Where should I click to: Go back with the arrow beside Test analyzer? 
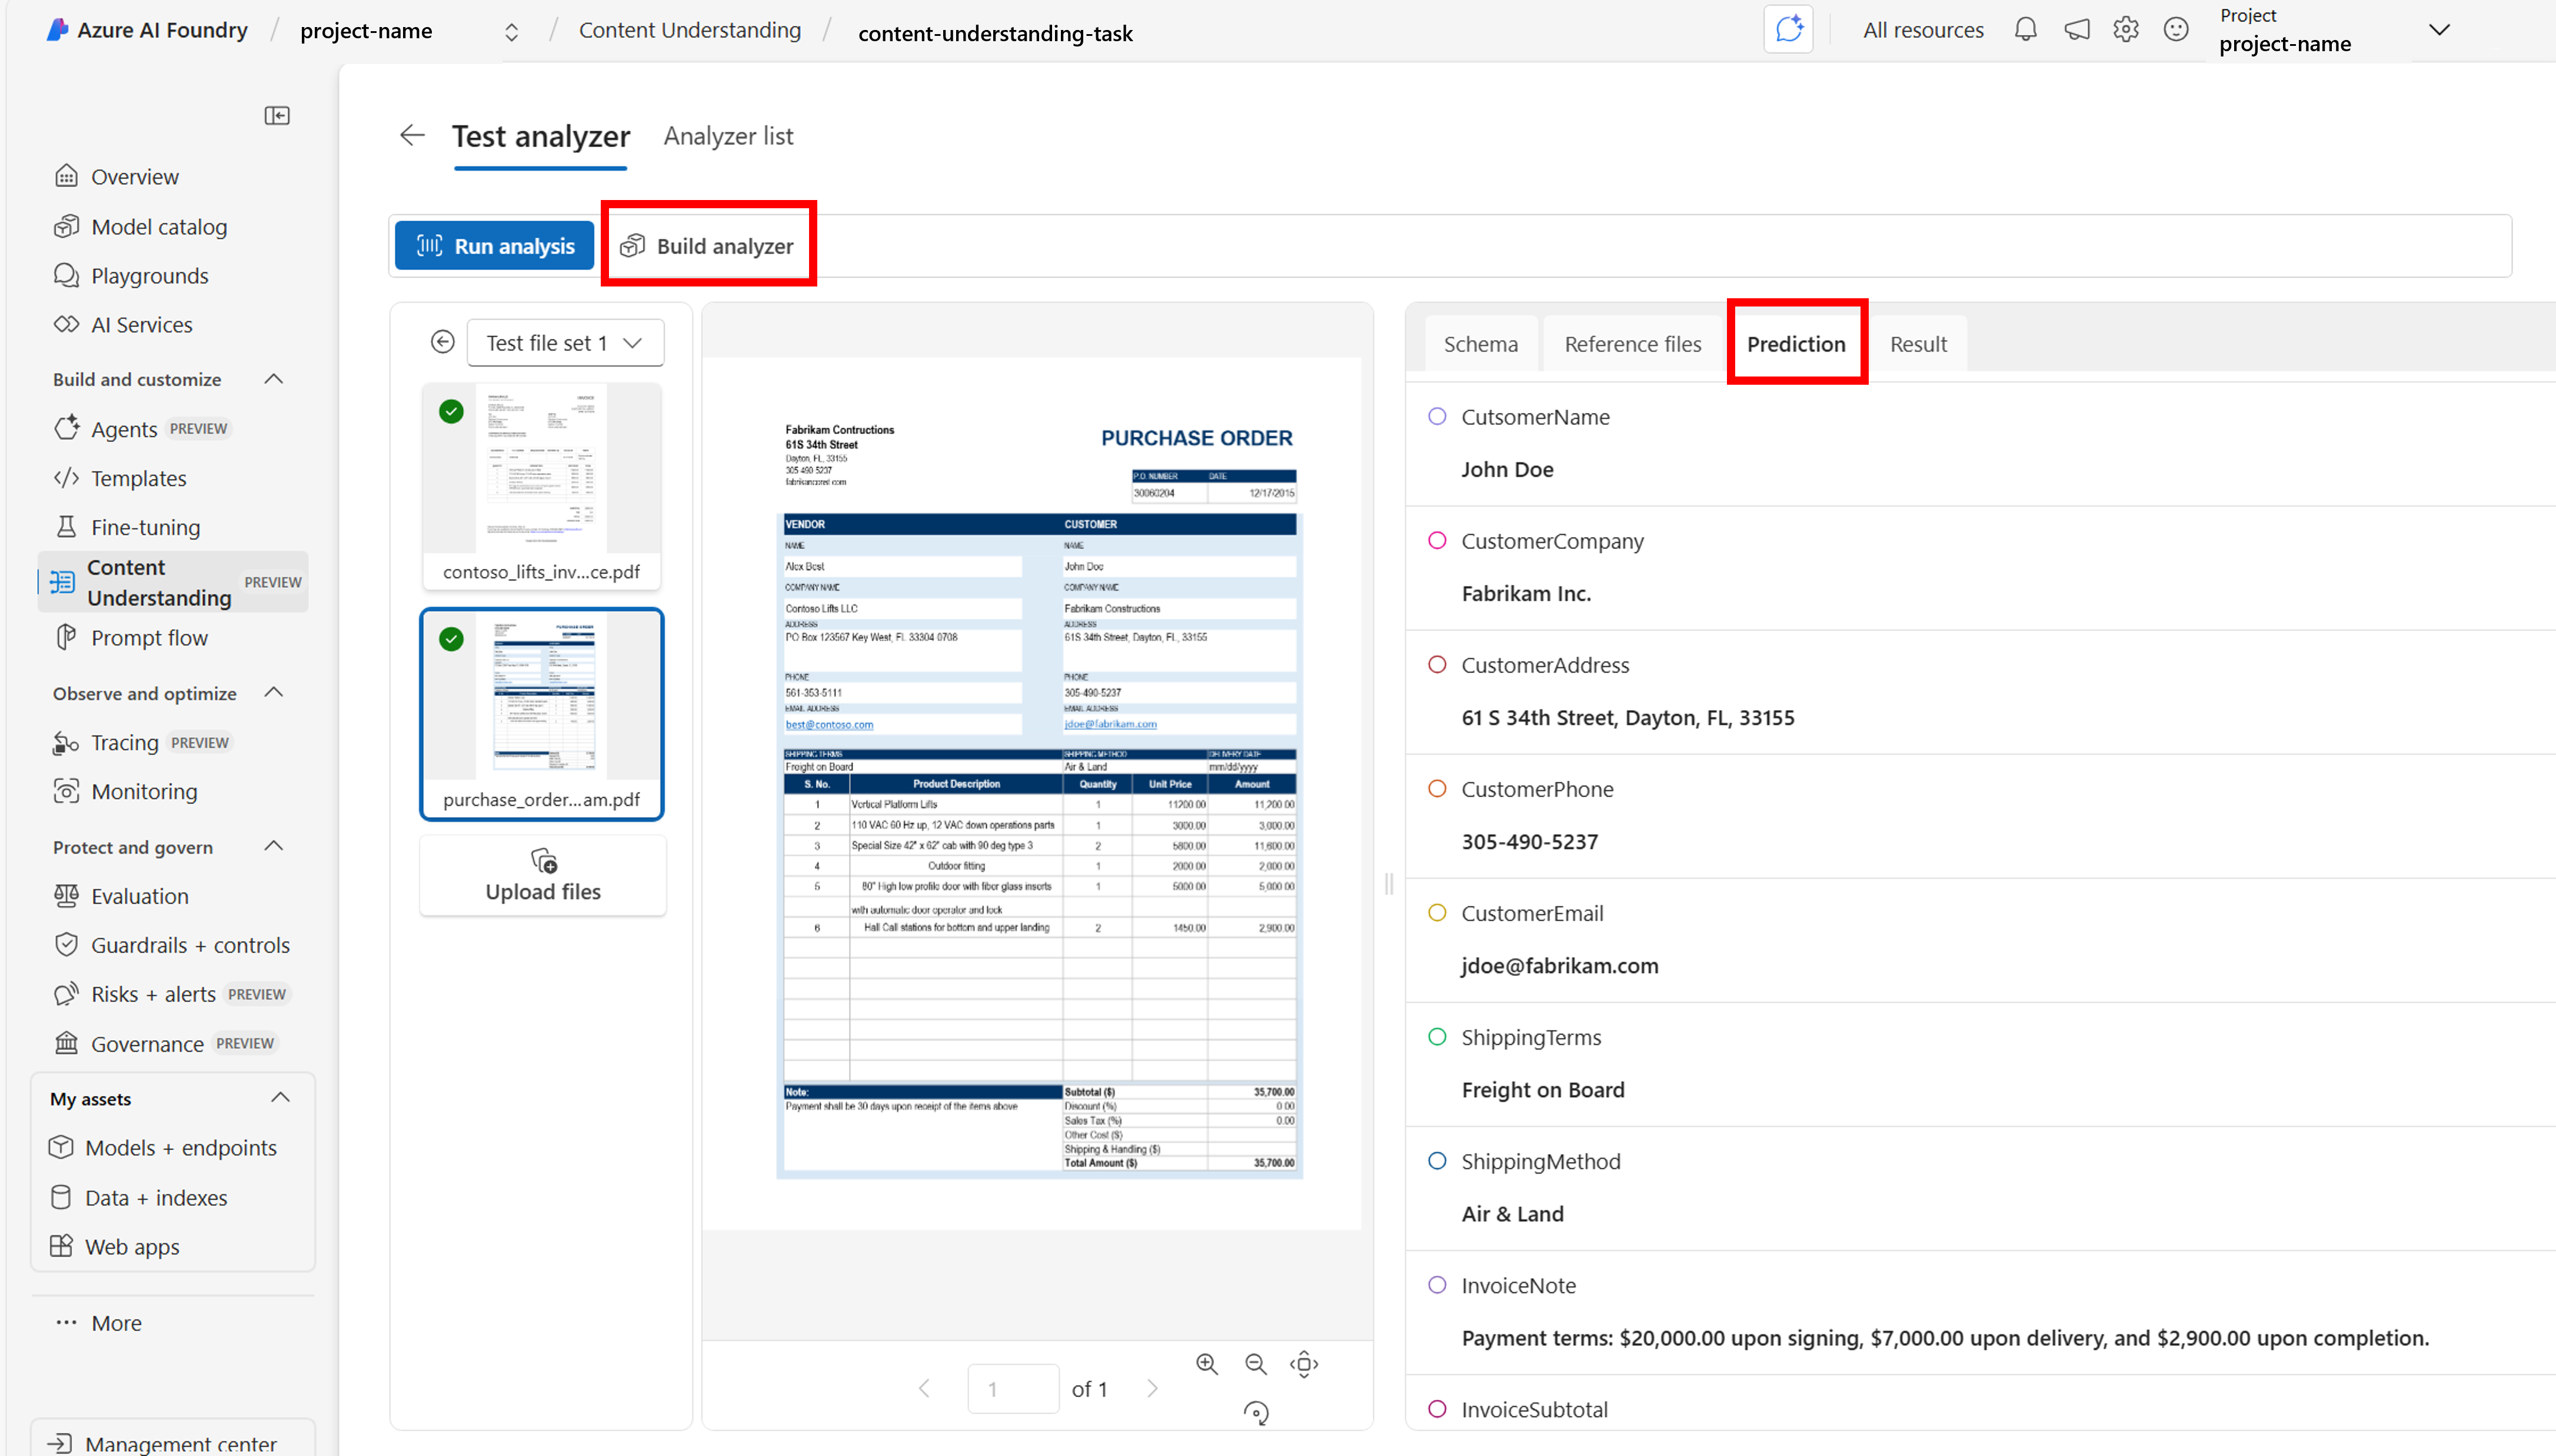(x=412, y=135)
